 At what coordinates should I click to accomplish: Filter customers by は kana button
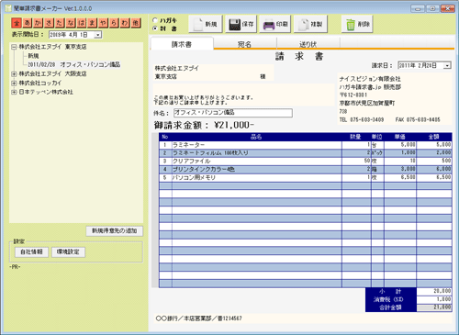(x=82, y=23)
